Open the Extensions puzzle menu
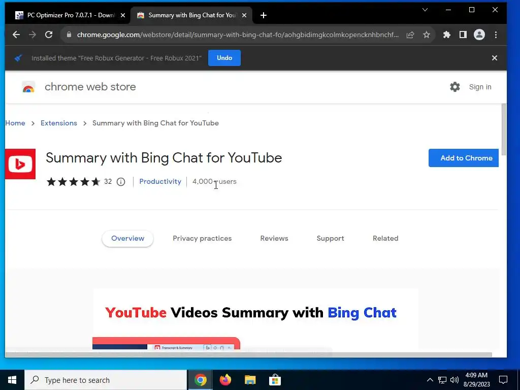The width and height of the screenshot is (520, 390). tap(447, 35)
